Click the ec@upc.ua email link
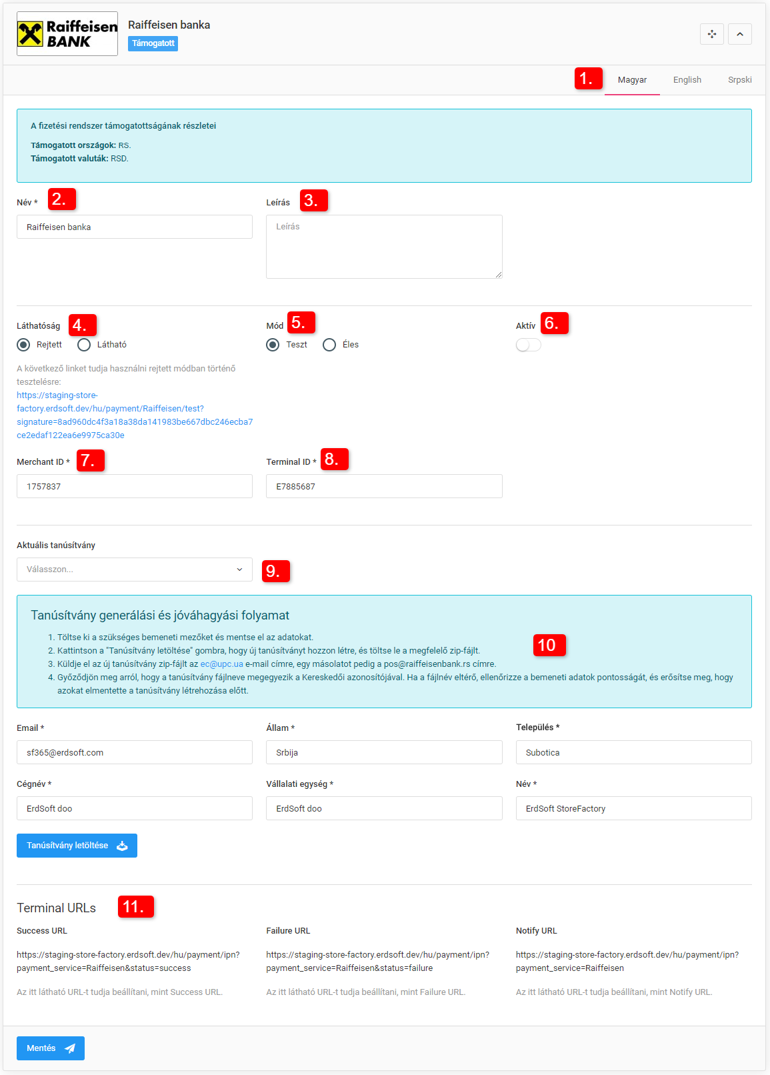Viewport: 770px width, 1075px height. 222,664
